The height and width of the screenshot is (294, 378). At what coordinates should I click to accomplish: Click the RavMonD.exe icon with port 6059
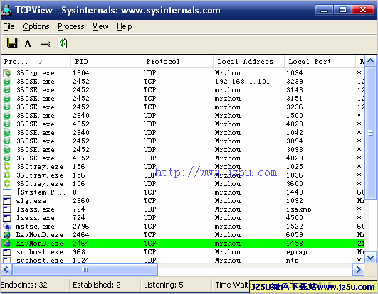pyautogui.click(x=7, y=235)
